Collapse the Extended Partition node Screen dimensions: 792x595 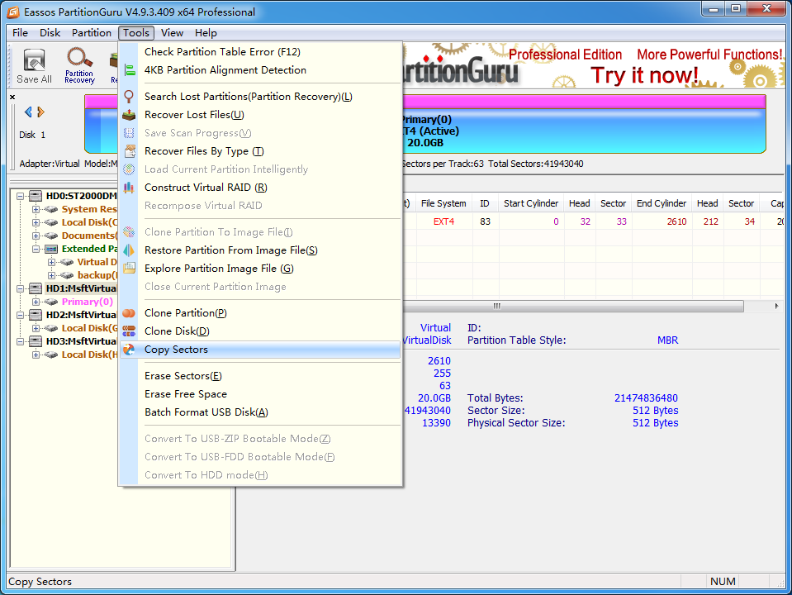36,249
